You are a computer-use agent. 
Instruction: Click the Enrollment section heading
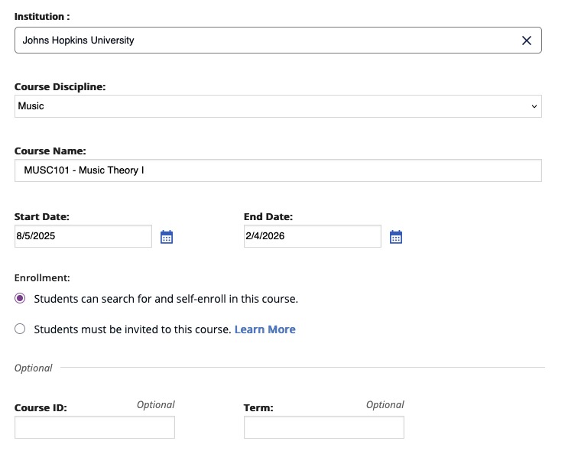coord(42,278)
